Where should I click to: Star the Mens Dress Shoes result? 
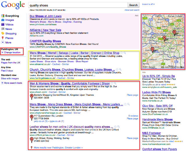coord(125,104)
